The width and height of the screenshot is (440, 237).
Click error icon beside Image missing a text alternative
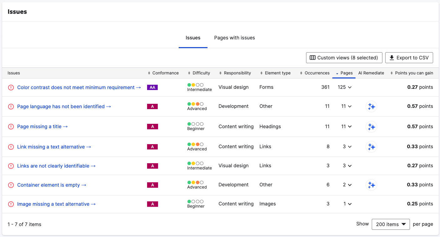point(11,204)
